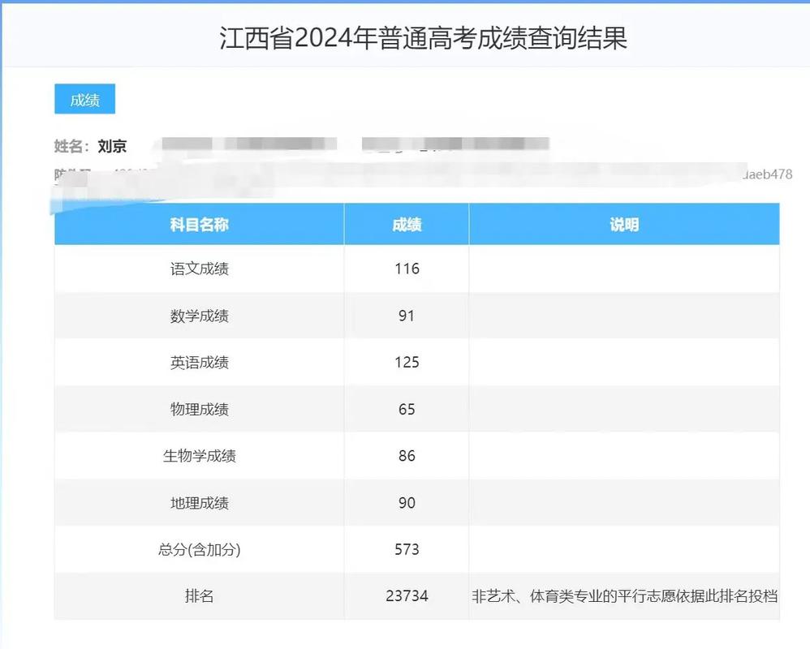The height and width of the screenshot is (649, 810).
Task: Select the 地理成绩 row label
Action: coord(200,502)
